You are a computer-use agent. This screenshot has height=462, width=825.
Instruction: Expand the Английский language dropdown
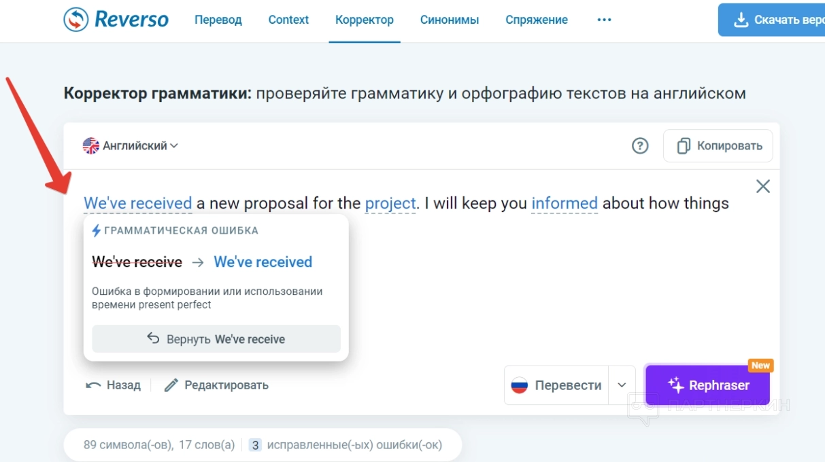point(174,145)
